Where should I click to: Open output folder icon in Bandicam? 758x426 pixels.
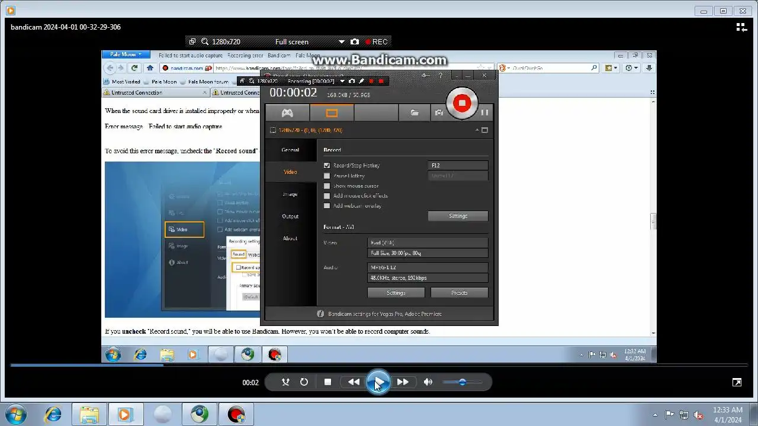(415, 112)
